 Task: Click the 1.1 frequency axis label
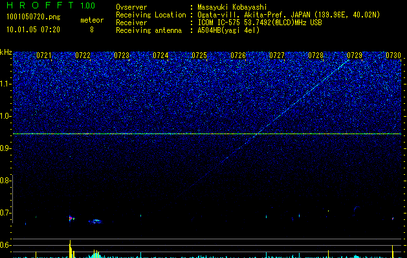point(6,84)
